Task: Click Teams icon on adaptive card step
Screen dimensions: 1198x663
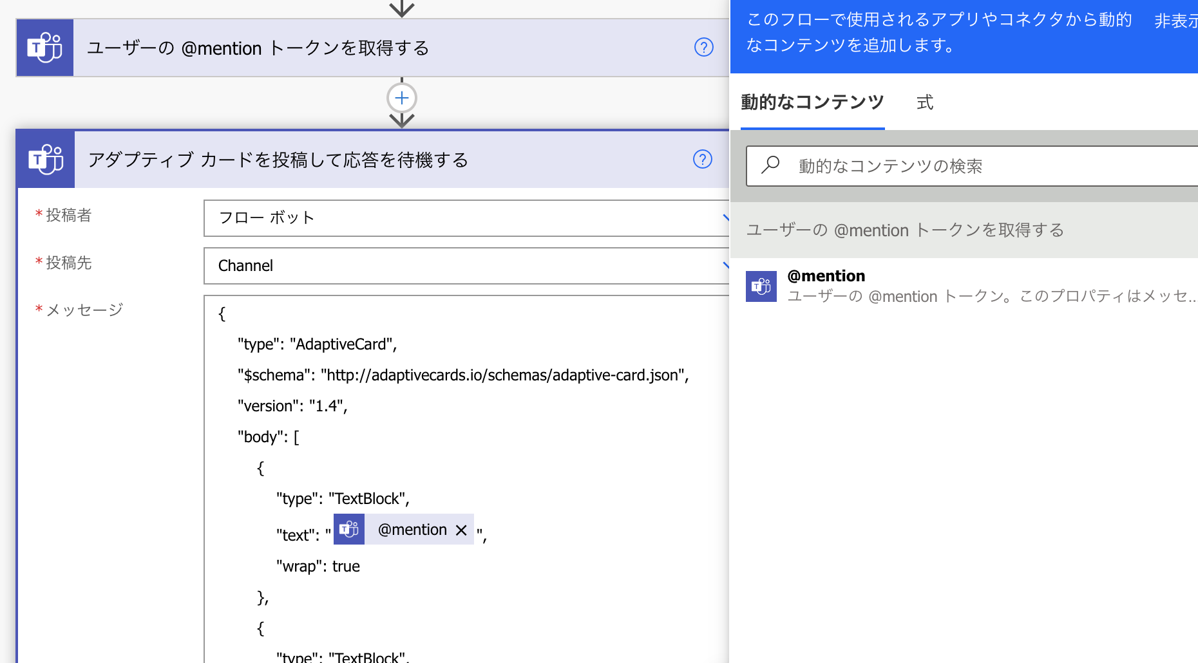Action: pyautogui.click(x=46, y=160)
